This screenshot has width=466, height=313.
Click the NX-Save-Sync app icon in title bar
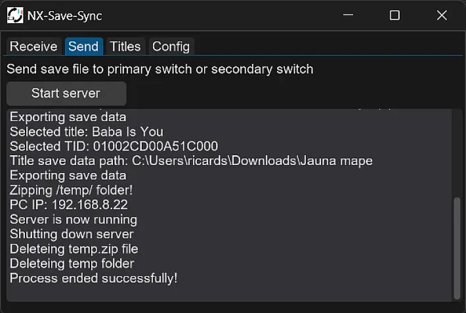(x=15, y=15)
